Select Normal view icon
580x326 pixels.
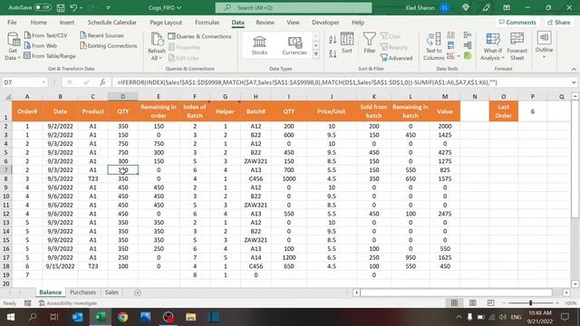454,303
